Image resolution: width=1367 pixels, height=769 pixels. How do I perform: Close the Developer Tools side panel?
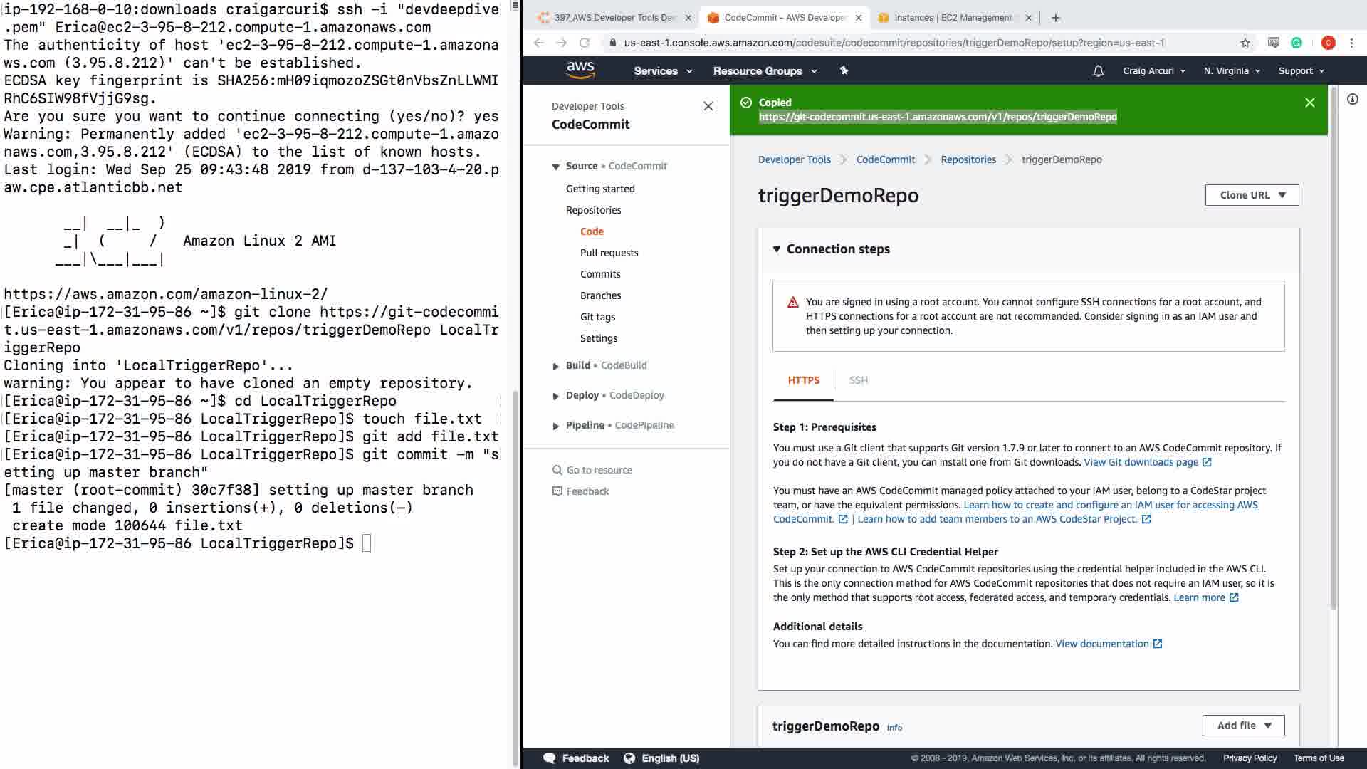point(708,106)
